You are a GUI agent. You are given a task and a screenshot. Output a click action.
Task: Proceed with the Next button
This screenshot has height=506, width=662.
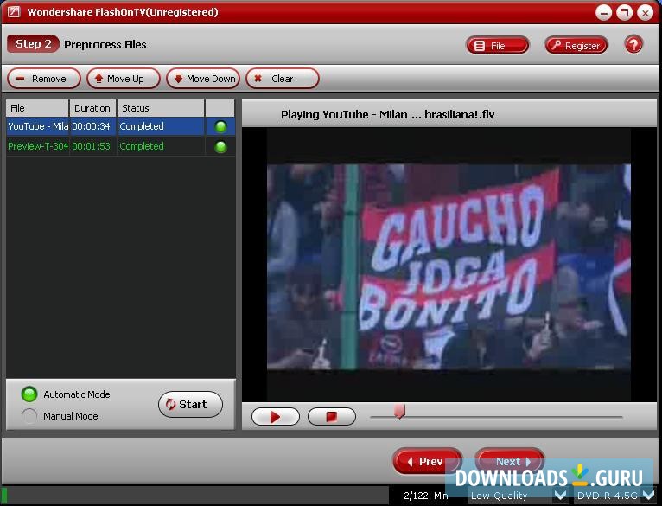coord(510,461)
